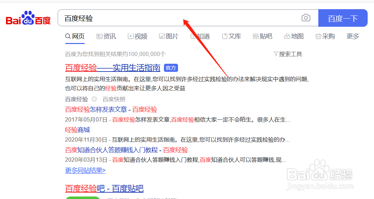
Task: Click the play icon beside 视频
Action: [130, 36]
